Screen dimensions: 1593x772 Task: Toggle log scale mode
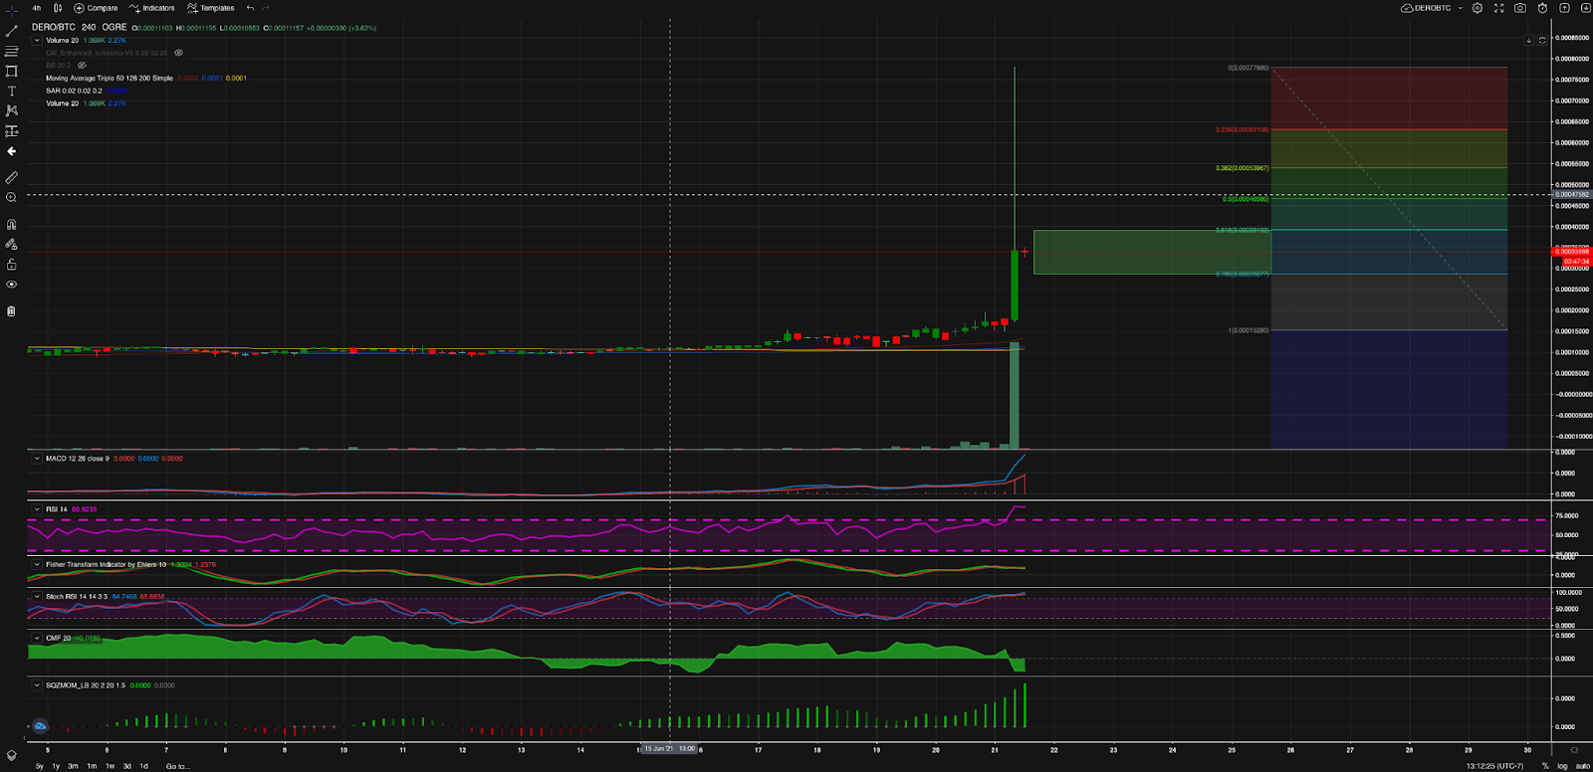[x=1562, y=766]
